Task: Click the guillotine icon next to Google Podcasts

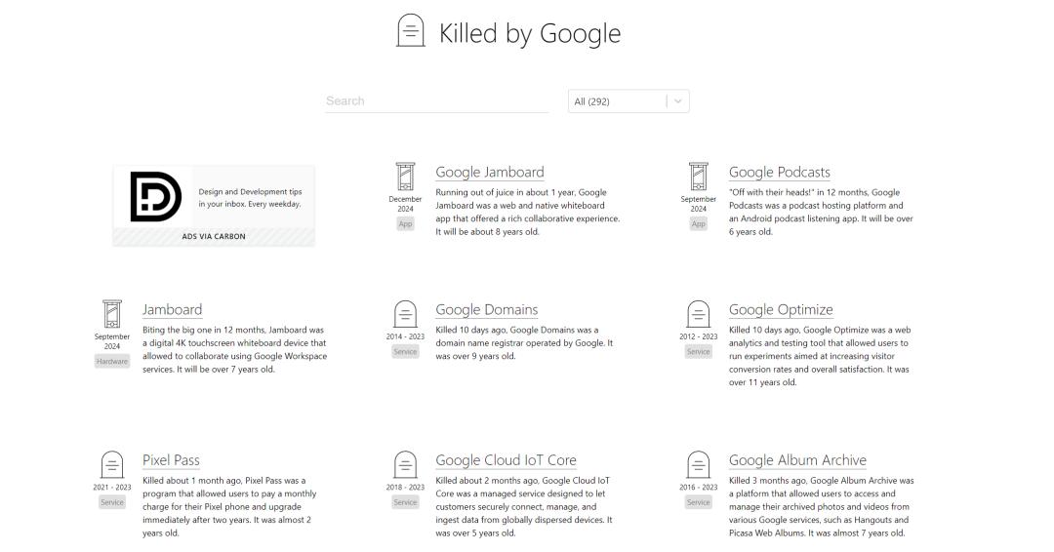Action: click(698, 177)
